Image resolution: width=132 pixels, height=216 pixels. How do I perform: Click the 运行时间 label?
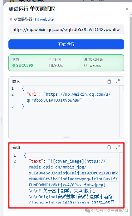click(54, 59)
